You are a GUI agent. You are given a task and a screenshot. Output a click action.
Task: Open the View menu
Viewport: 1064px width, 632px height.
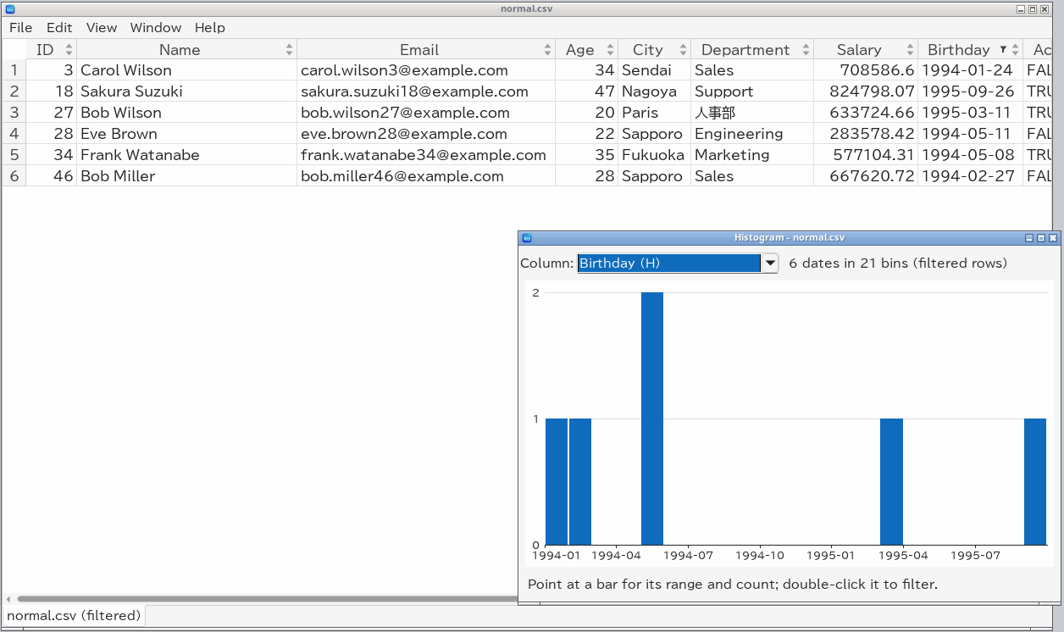[x=102, y=28]
